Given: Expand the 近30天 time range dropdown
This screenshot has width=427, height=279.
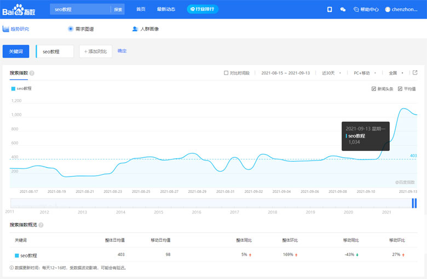Looking at the screenshot, I should click(331, 73).
